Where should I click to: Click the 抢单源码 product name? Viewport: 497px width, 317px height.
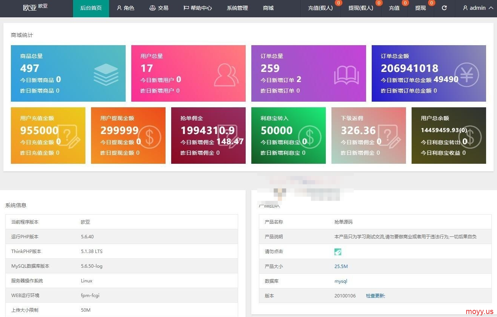click(343, 222)
